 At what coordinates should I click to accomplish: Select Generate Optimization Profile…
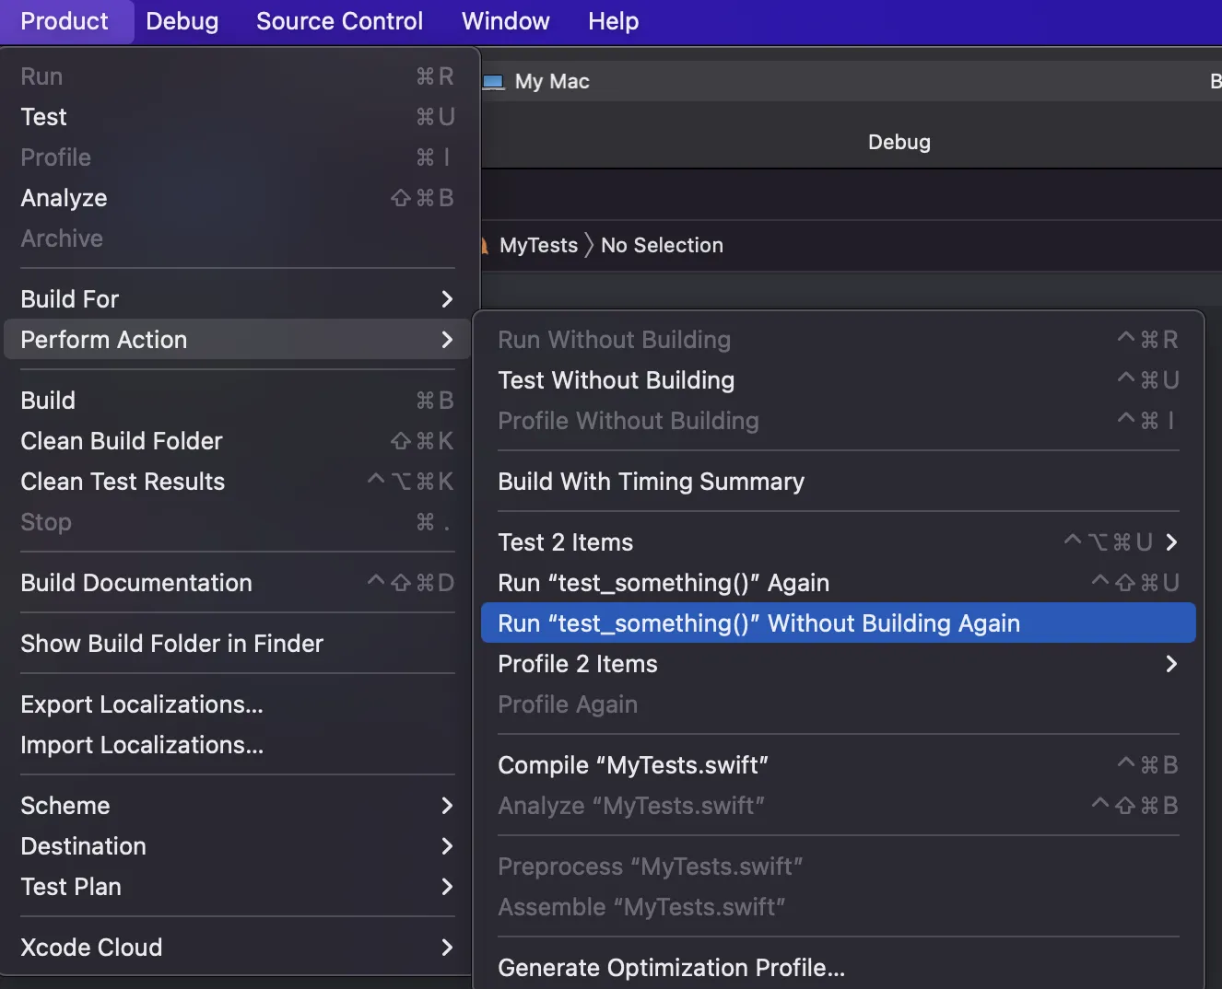click(x=671, y=968)
